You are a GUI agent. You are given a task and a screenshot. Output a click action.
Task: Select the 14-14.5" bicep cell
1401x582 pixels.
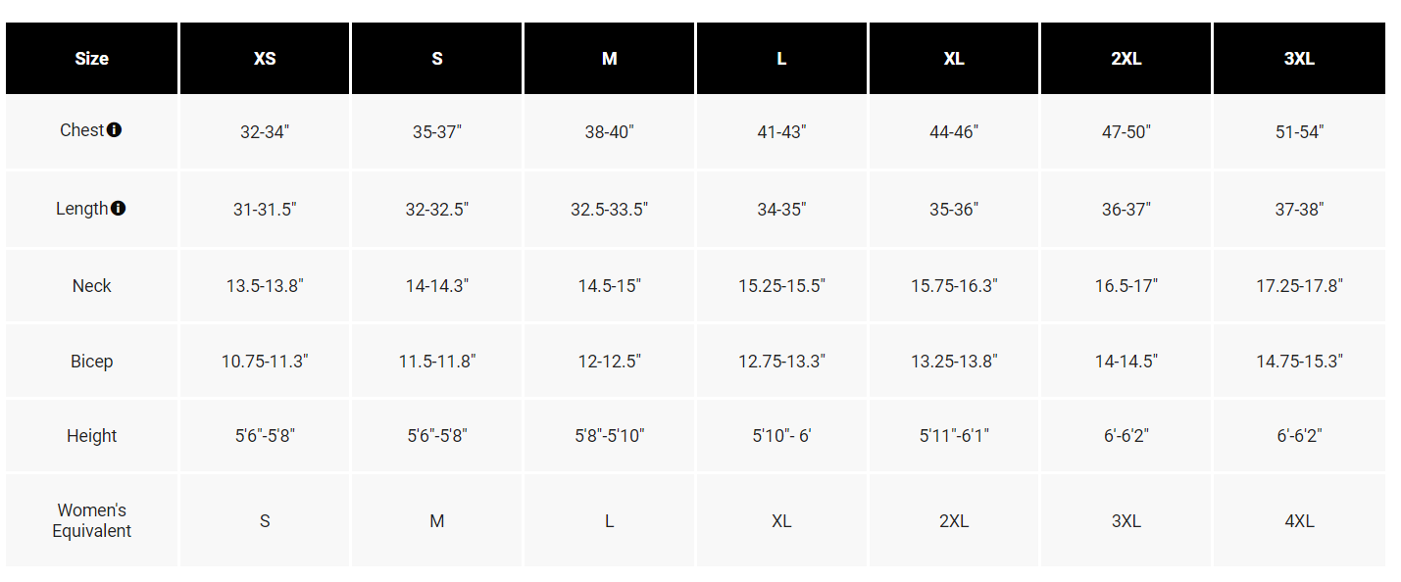(1126, 362)
